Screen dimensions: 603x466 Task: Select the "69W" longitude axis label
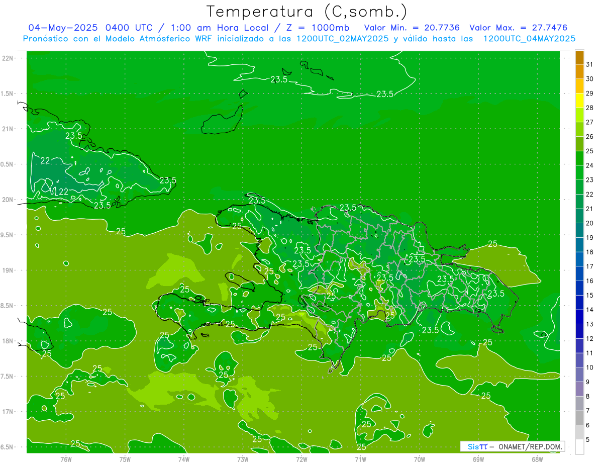tap(478, 459)
